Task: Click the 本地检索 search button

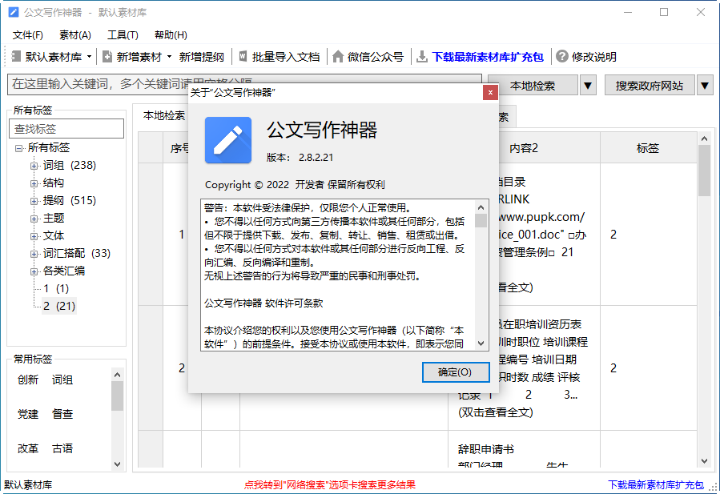Action: tap(533, 86)
